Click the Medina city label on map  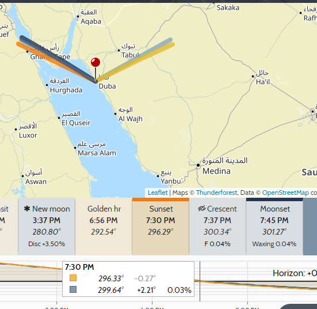click(216, 171)
